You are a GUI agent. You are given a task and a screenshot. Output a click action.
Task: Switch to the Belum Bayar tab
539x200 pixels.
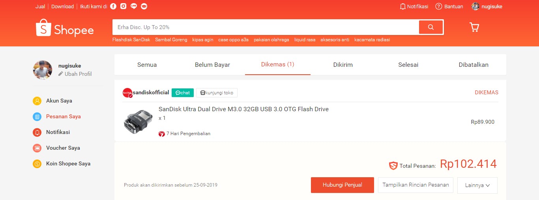pos(212,65)
